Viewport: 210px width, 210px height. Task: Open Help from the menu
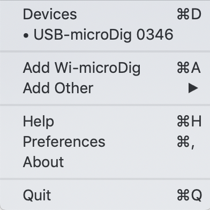(x=105, y=122)
